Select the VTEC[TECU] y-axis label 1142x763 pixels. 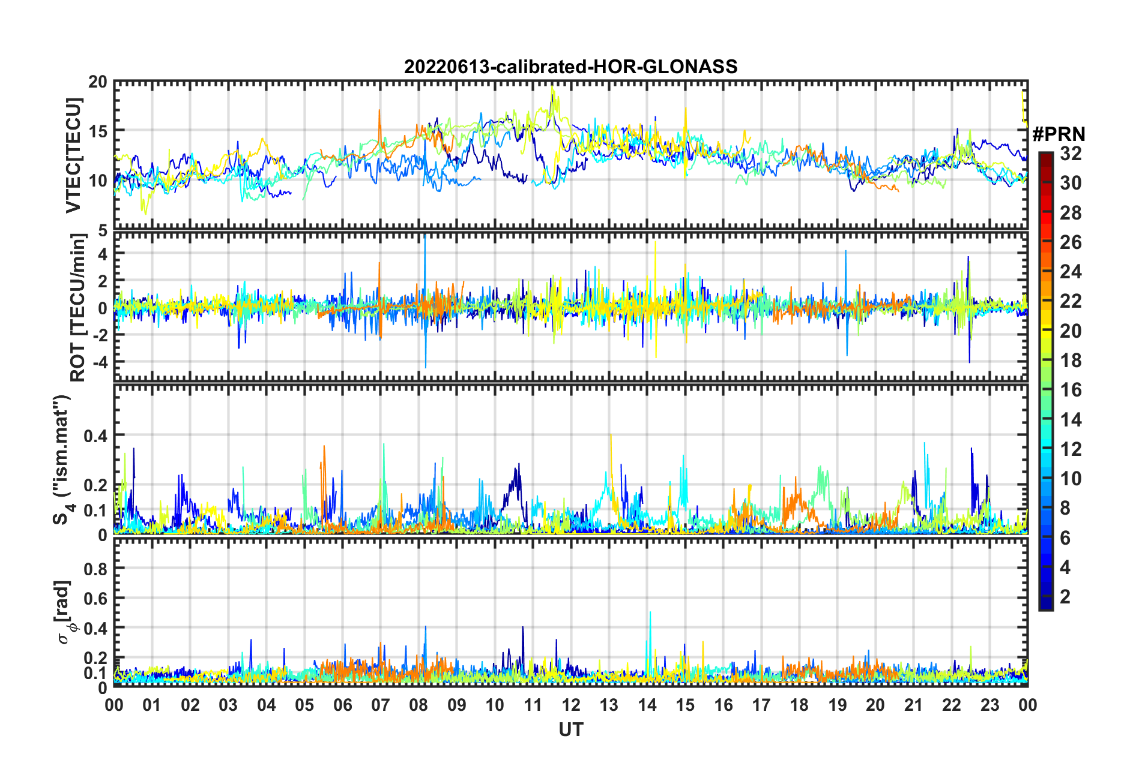[x=73, y=155]
